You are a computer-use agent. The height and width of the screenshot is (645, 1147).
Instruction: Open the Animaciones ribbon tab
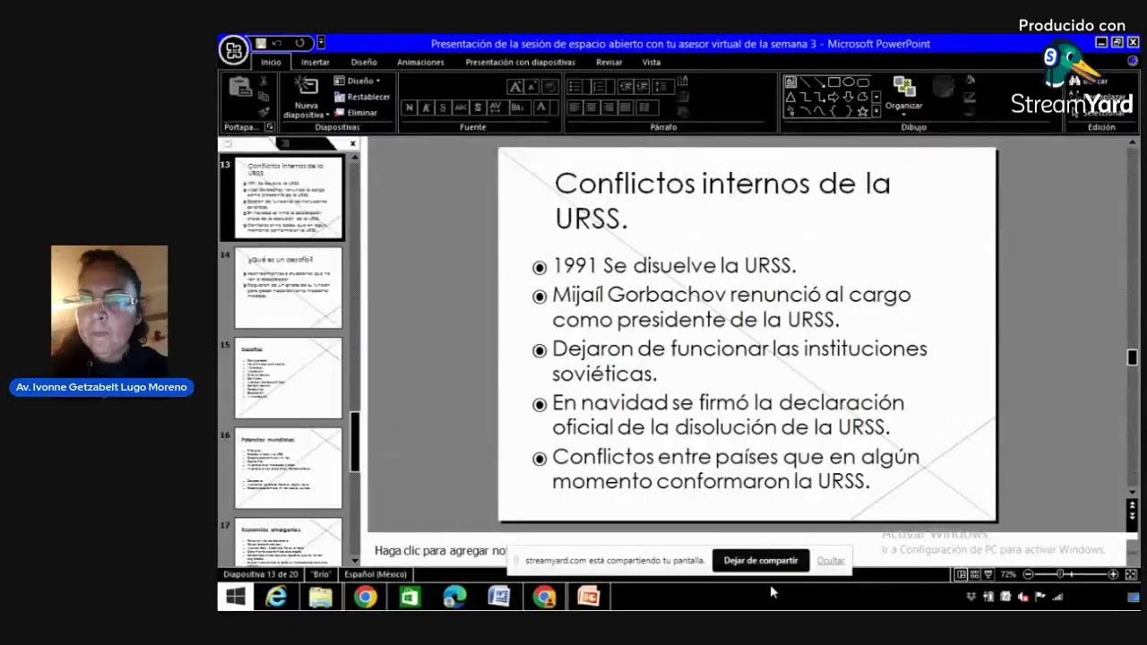pos(420,62)
